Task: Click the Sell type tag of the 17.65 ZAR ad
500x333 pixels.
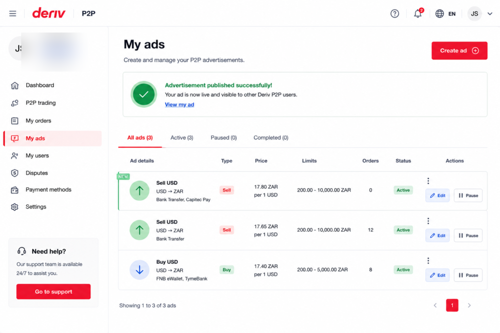Action: [227, 230]
